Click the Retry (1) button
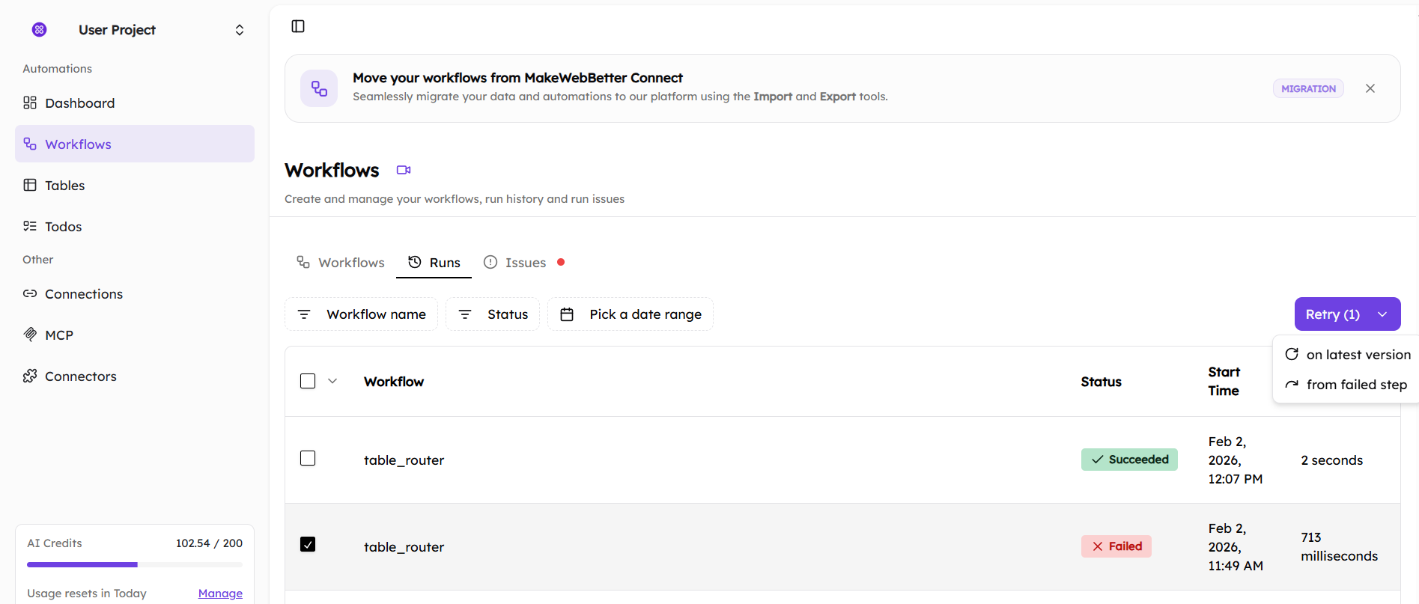1419x604 pixels. click(1332, 314)
